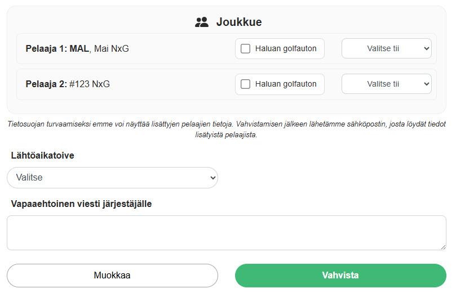Select the 'Pelaaja 2: #123 NxG' text

(x=68, y=84)
